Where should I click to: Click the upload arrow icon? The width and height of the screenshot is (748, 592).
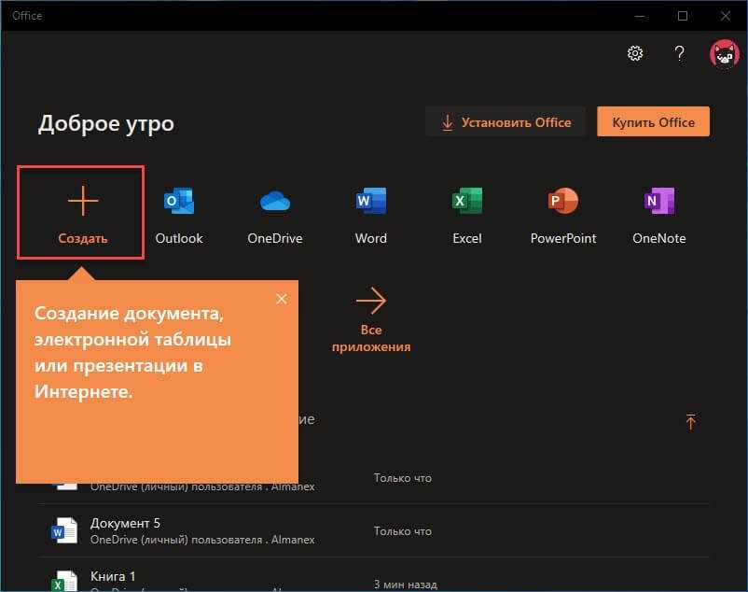(690, 421)
